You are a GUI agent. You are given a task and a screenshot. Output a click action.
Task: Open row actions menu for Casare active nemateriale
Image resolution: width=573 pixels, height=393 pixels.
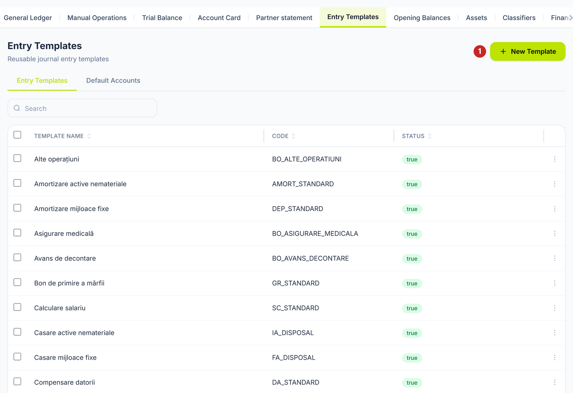555,333
